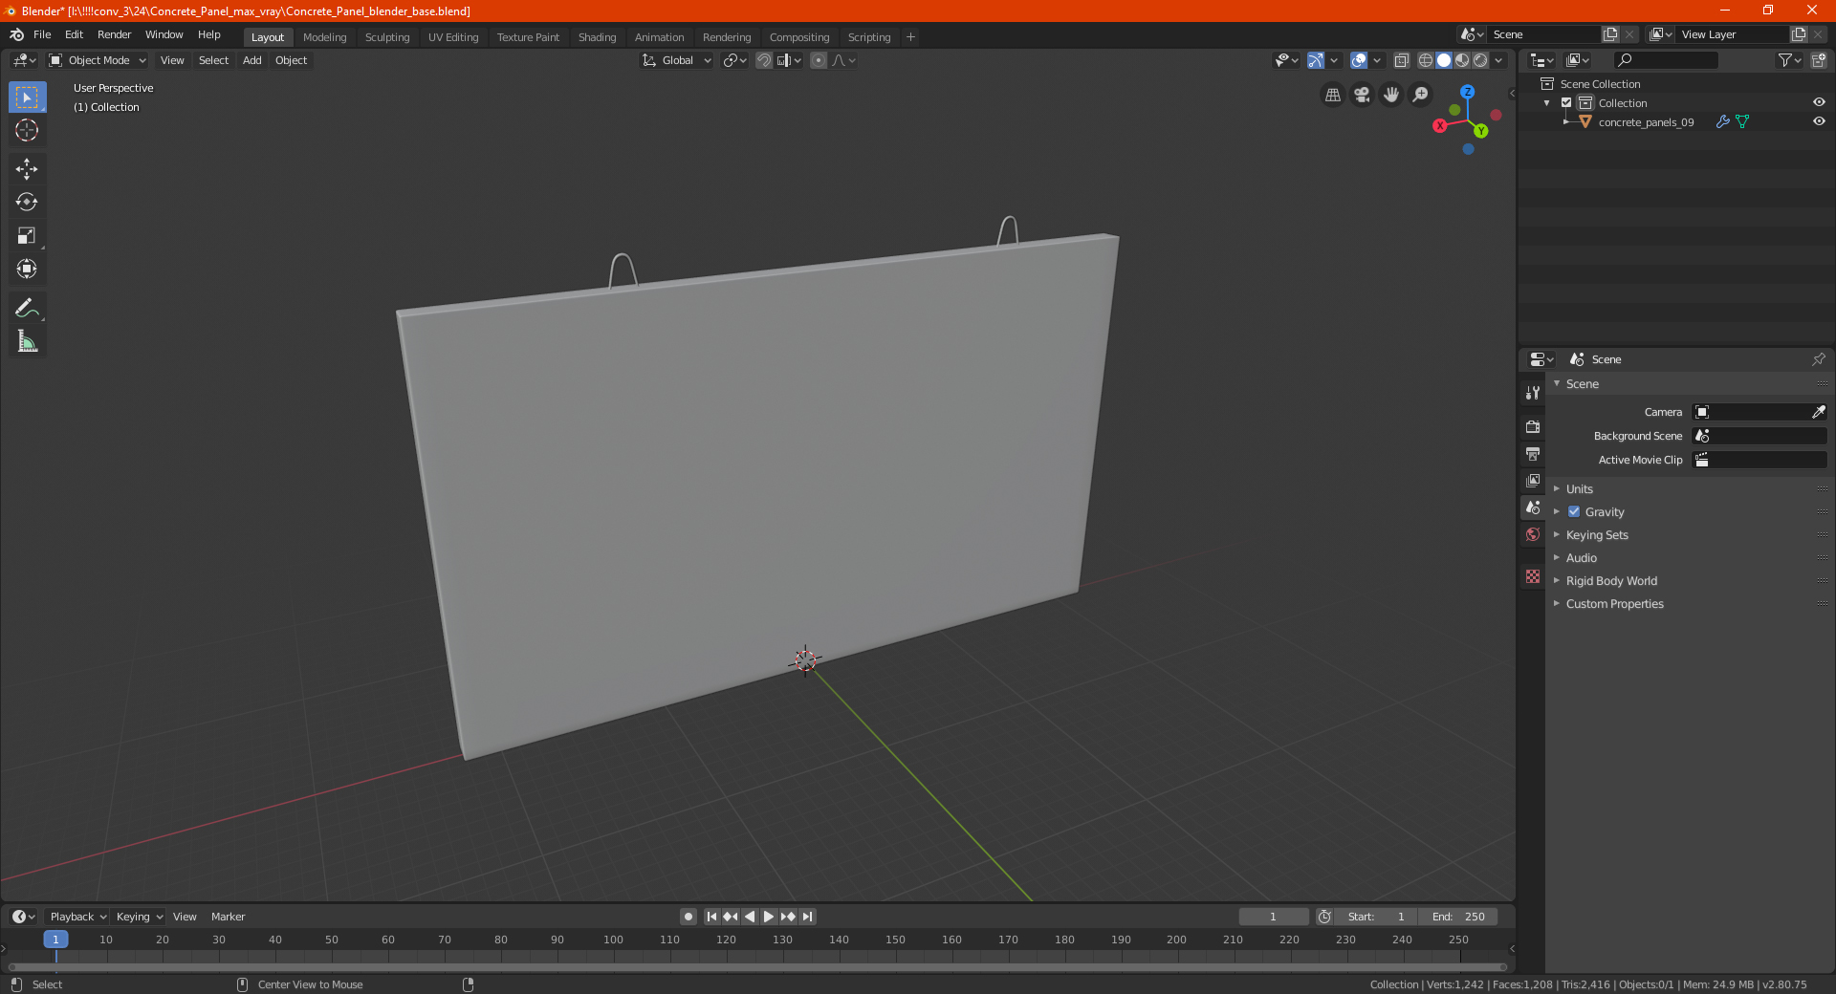The image size is (1836, 994).
Task: Switch to rendered viewport shading
Action: tap(1480, 60)
